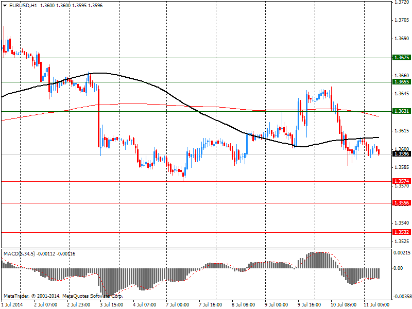Click the 2 Jul 23:00 time axis label
The image size is (412, 309).
click(79, 304)
